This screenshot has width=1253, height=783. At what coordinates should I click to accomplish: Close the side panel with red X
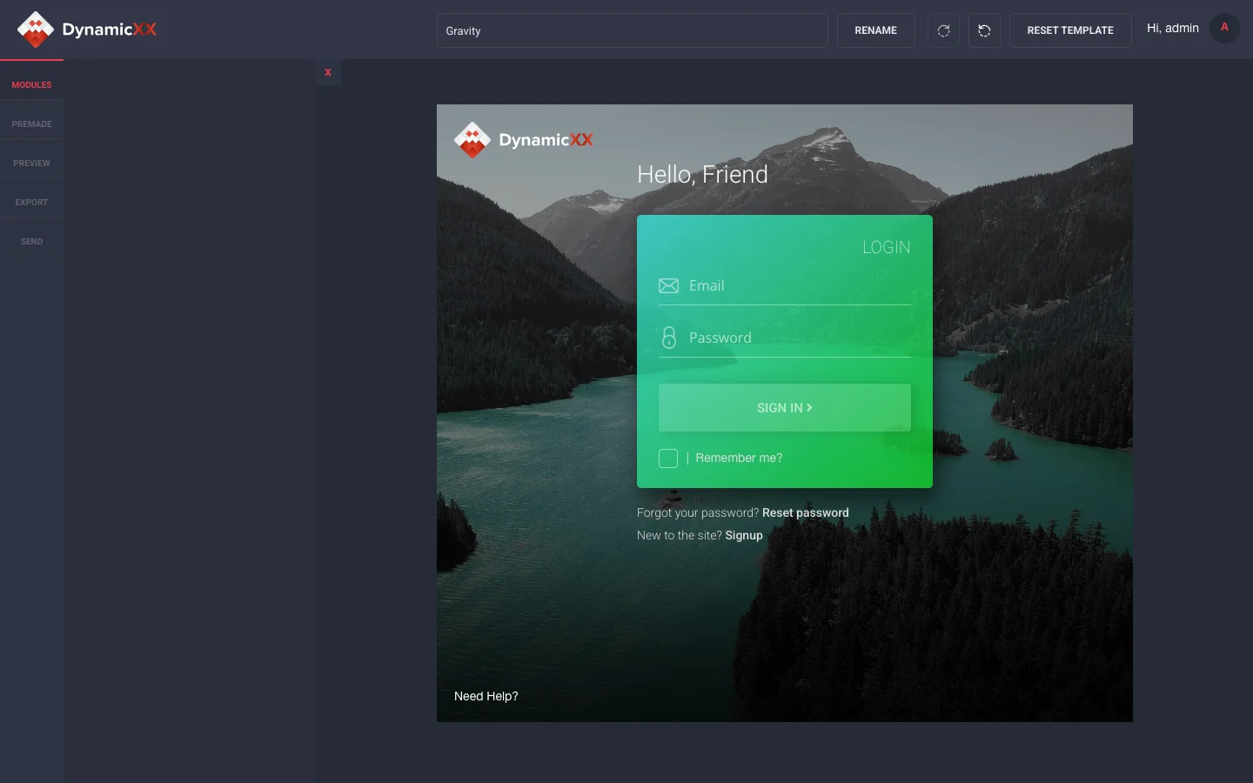[328, 72]
